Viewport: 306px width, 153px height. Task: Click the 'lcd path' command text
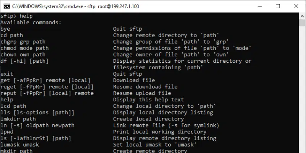click(13, 106)
